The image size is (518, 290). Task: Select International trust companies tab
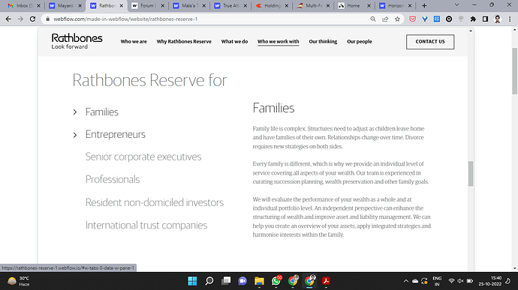tap(146, 226)
